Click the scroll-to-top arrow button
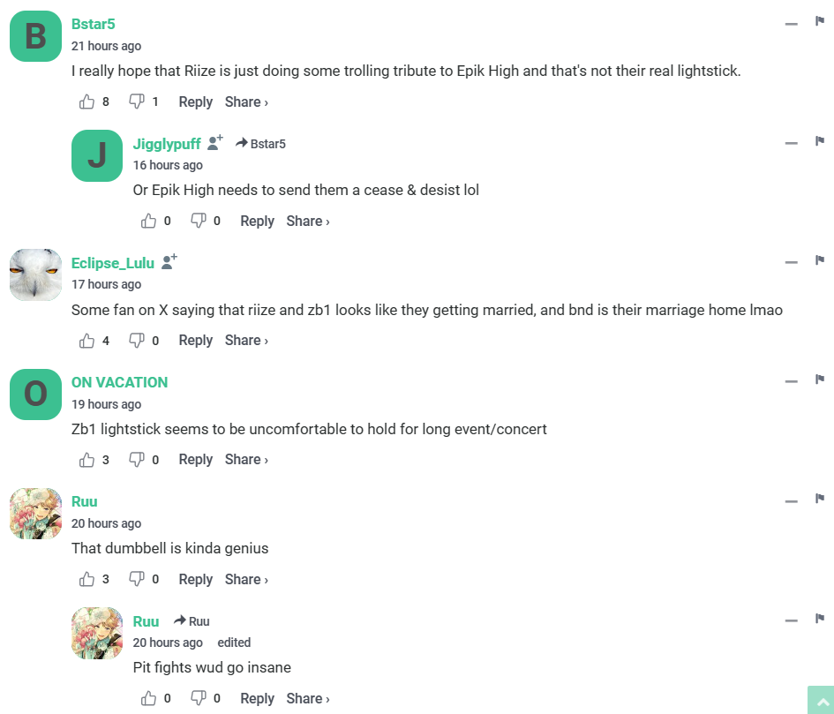Image resolution: width=834 pixels, height=714 pixels. coord(820,700)
